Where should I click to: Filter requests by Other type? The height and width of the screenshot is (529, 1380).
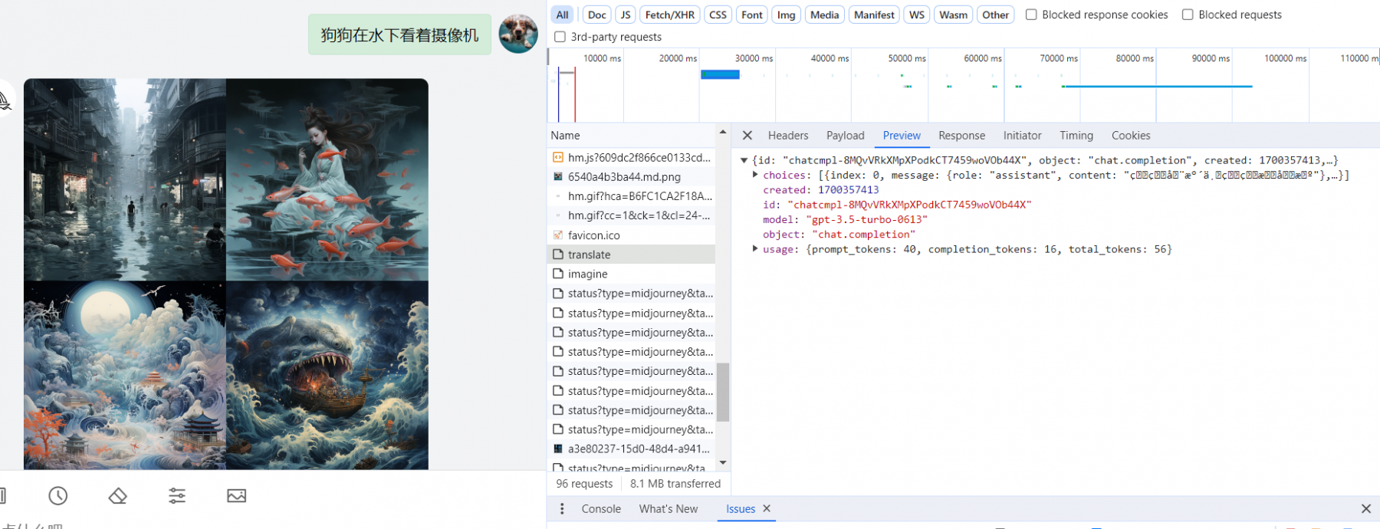pyautogui.click(x=995, y=15)
